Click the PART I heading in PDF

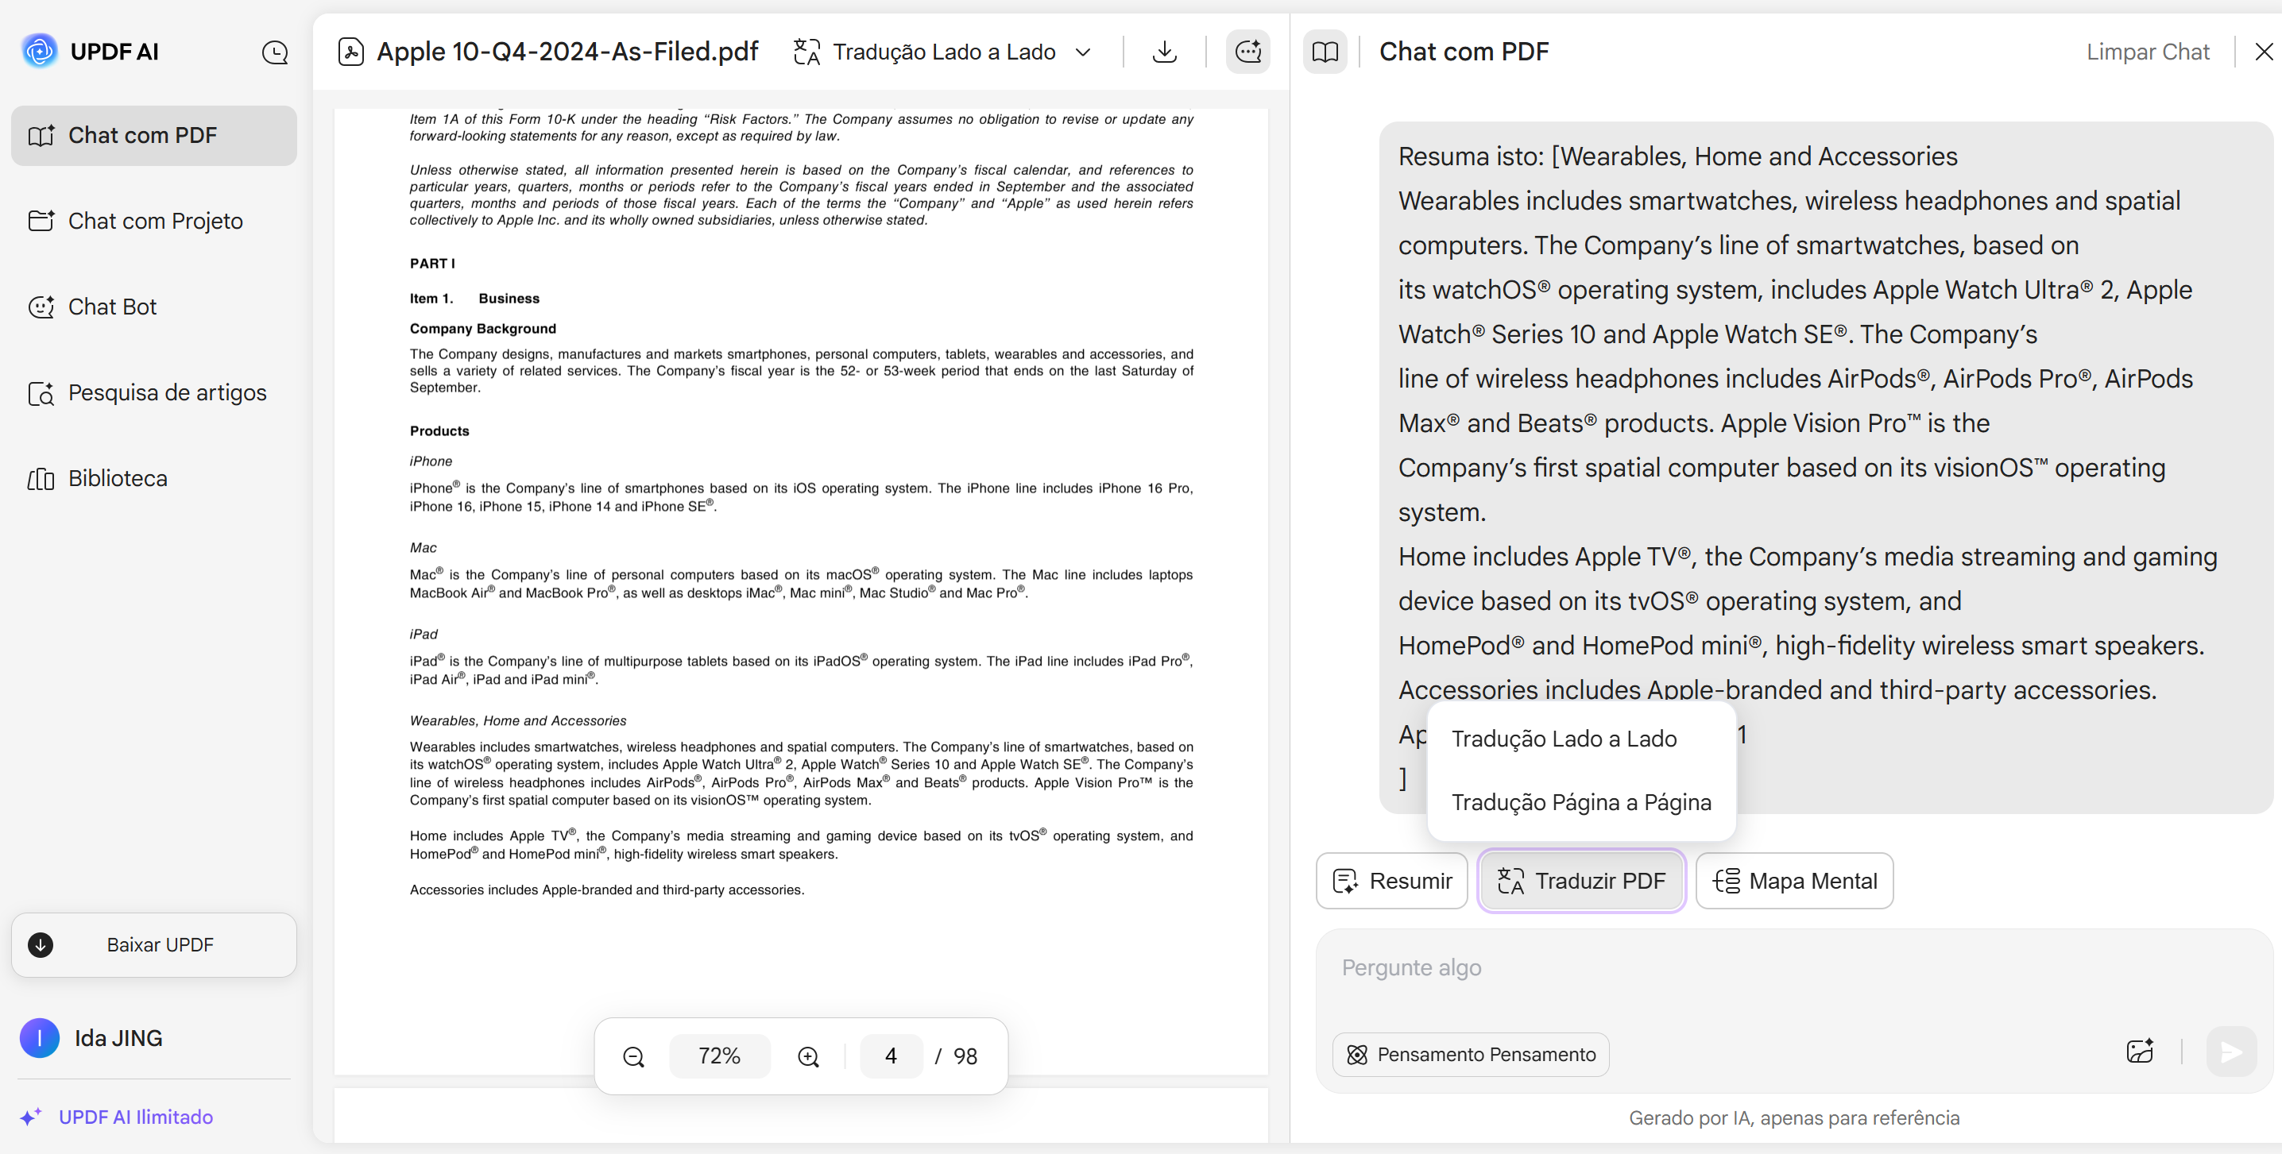click(x=432, y=264)
